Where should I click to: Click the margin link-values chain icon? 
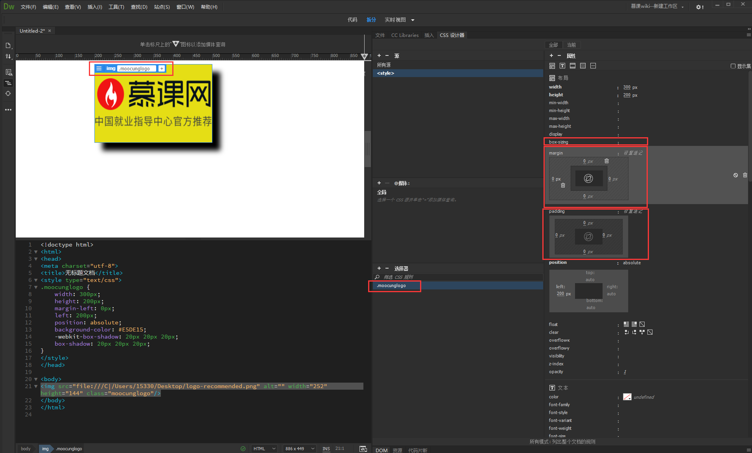coord(588,179)
